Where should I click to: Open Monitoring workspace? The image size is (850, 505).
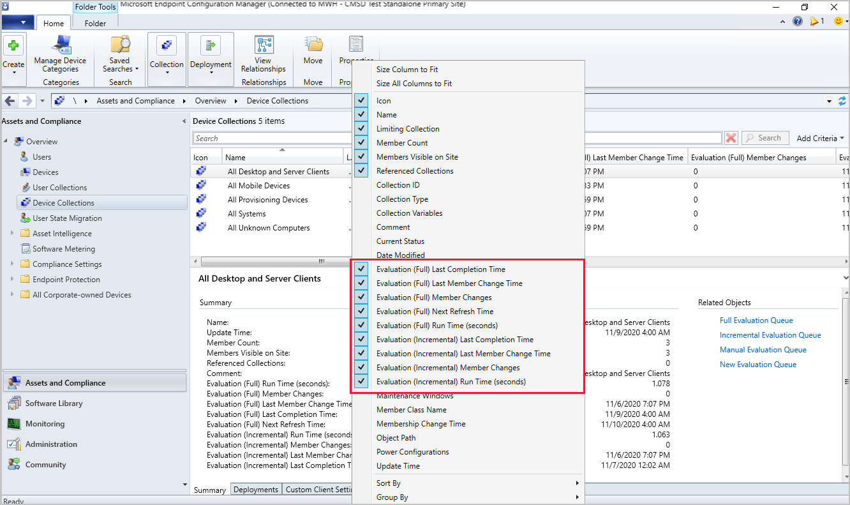[45, 424]
